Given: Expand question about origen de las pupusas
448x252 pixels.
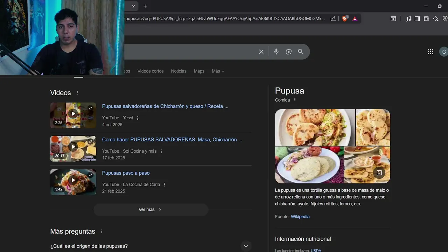Looking at the screenshot, I should pos(246,246).
